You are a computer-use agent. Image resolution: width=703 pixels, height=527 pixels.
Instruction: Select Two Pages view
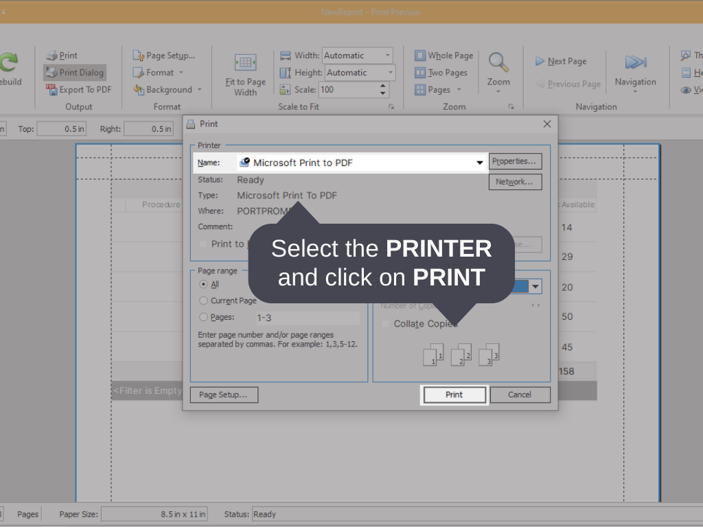441,73
